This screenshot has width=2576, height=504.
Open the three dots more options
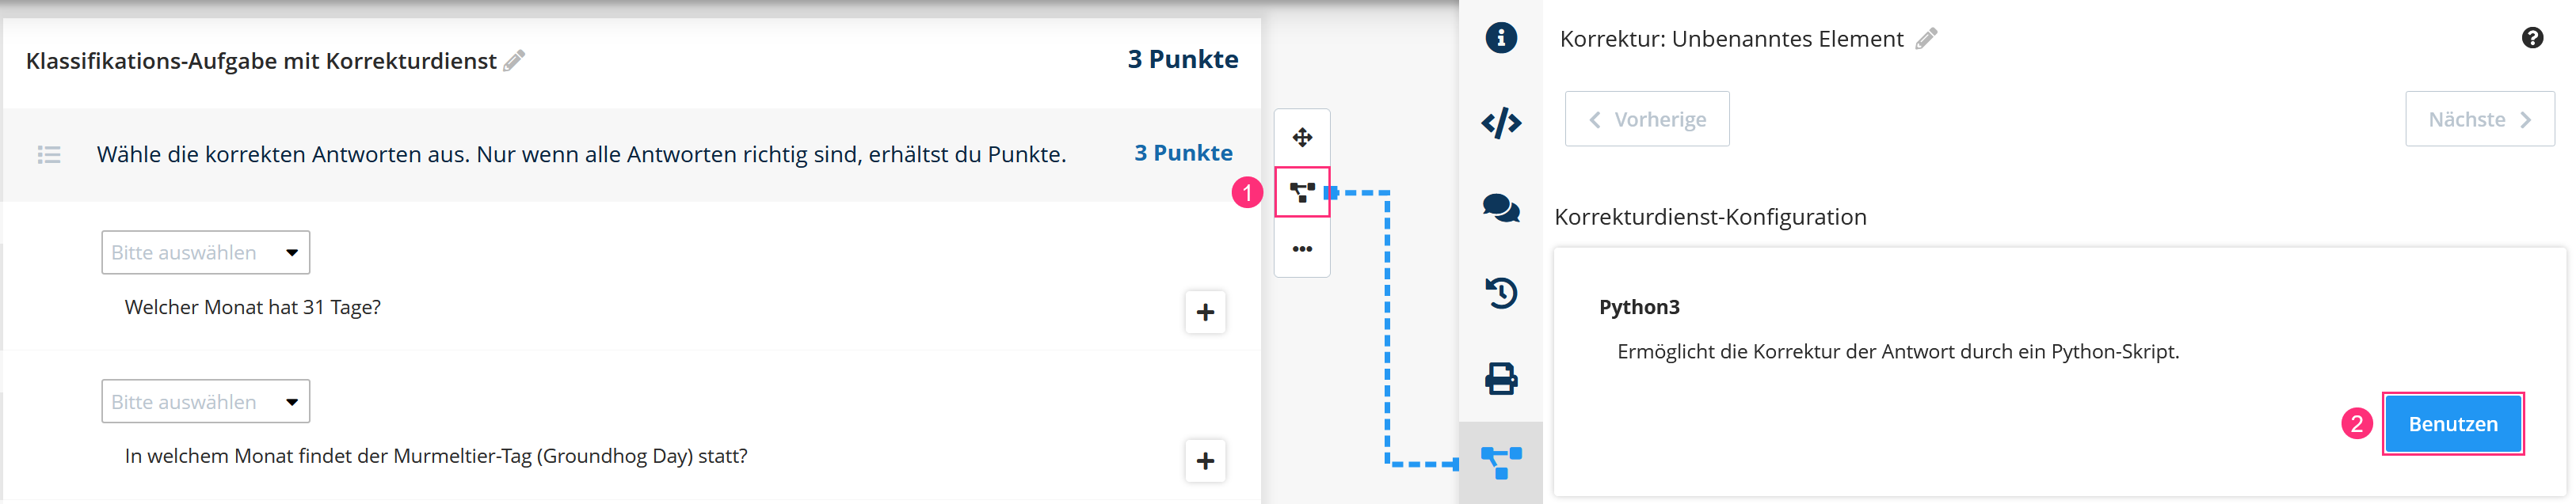(x=1302, y=249)
